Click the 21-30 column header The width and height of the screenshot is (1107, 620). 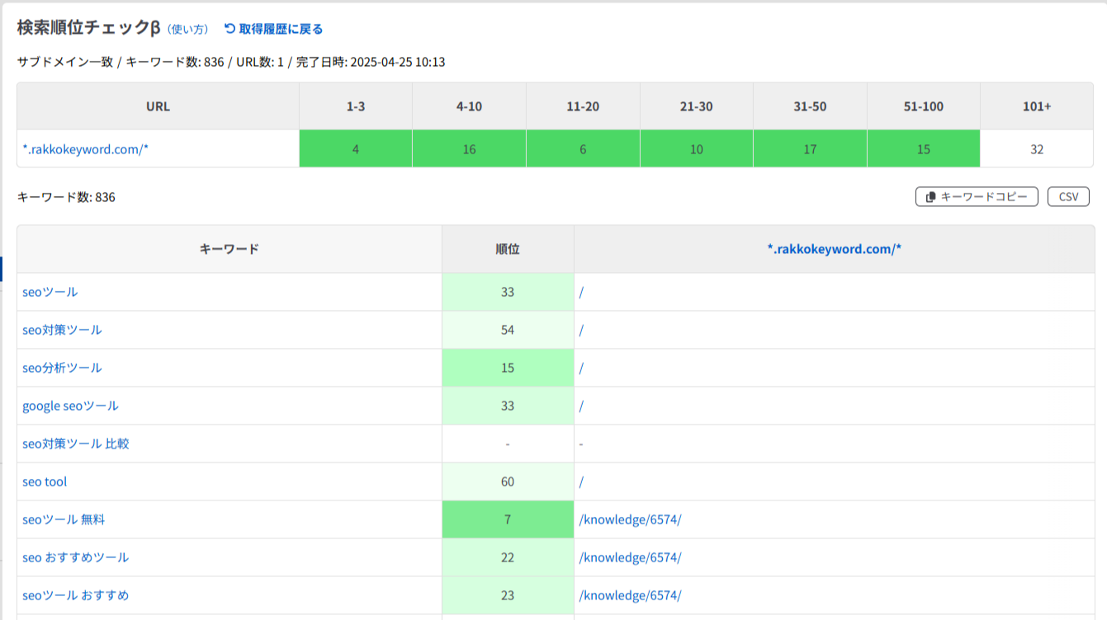(x=697, y=106)
